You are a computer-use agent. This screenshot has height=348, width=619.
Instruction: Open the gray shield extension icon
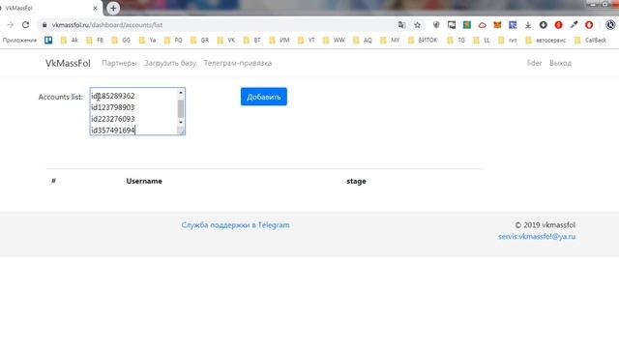pos(436,25)
